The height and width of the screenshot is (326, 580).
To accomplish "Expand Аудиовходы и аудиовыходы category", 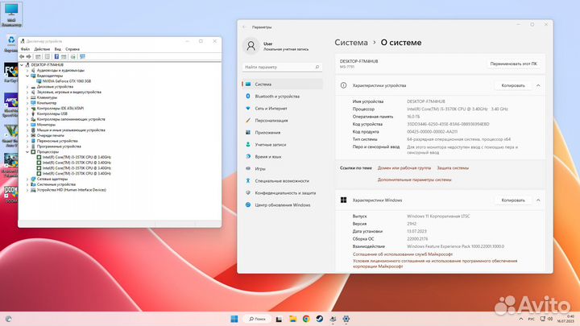I will pos(27,70).
